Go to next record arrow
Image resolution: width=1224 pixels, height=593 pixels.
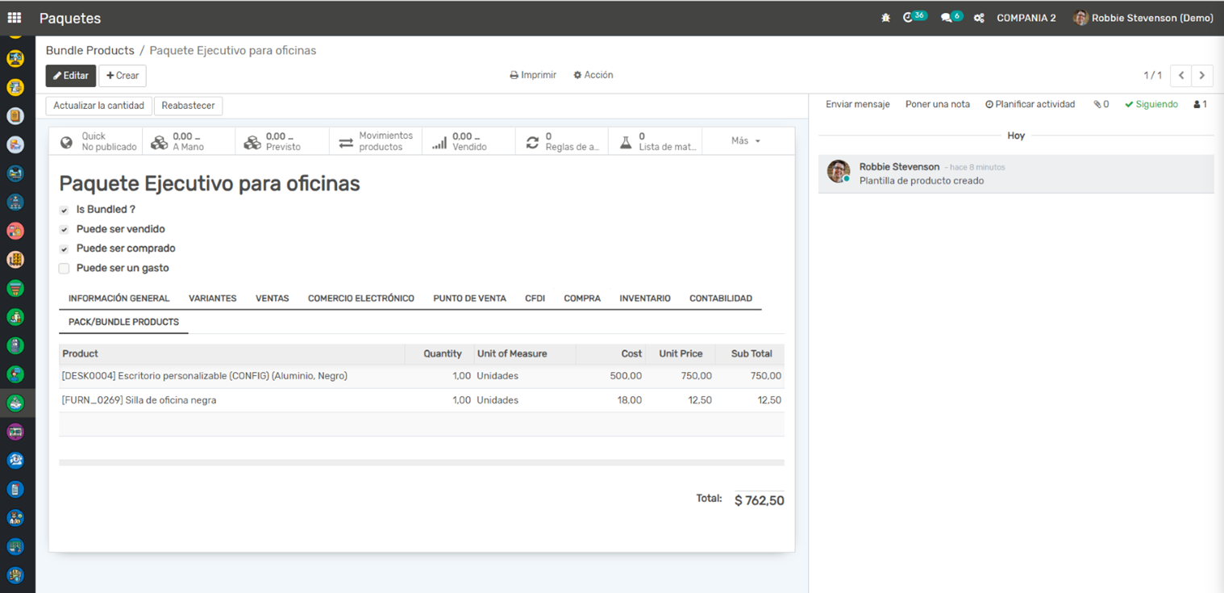tap(1201, 75)
